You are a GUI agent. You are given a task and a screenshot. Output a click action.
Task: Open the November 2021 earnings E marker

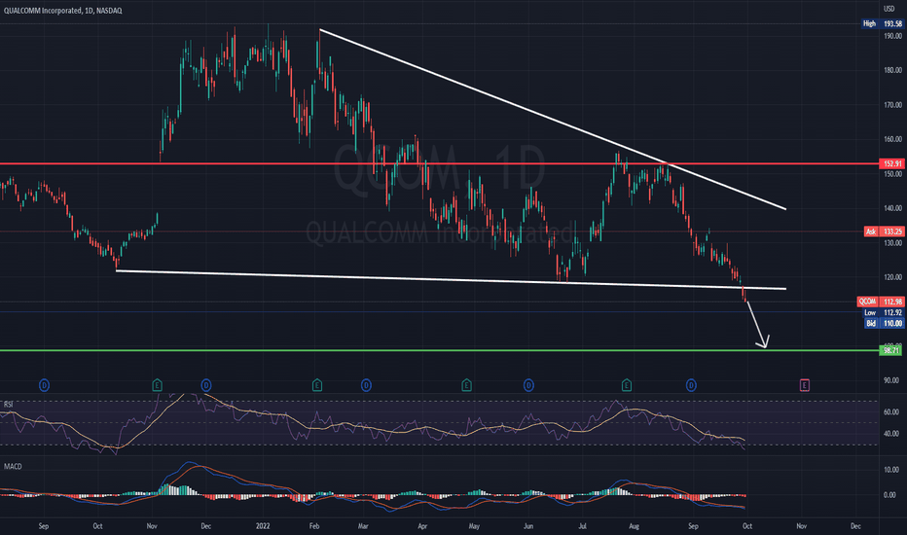[x=157, y=384]
